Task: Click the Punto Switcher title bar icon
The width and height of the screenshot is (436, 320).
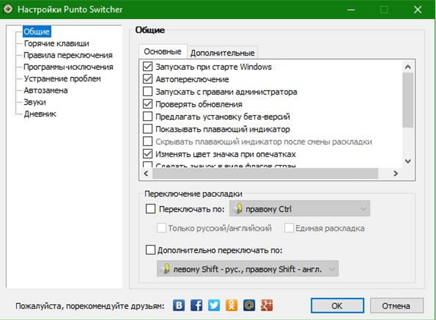Action: (7, 10)
